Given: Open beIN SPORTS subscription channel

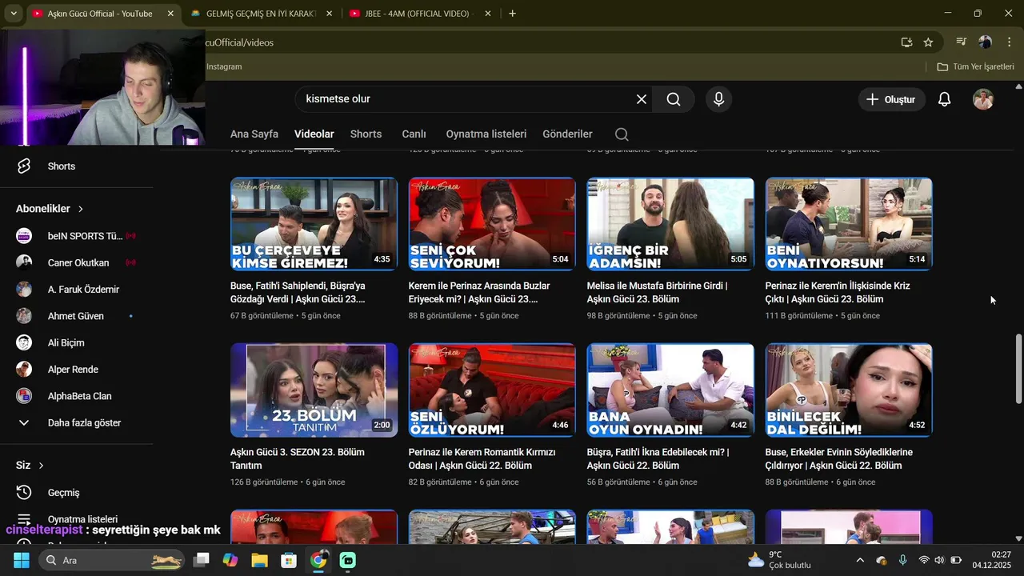Looking at the screenshot, I should [x=77, y=236].
